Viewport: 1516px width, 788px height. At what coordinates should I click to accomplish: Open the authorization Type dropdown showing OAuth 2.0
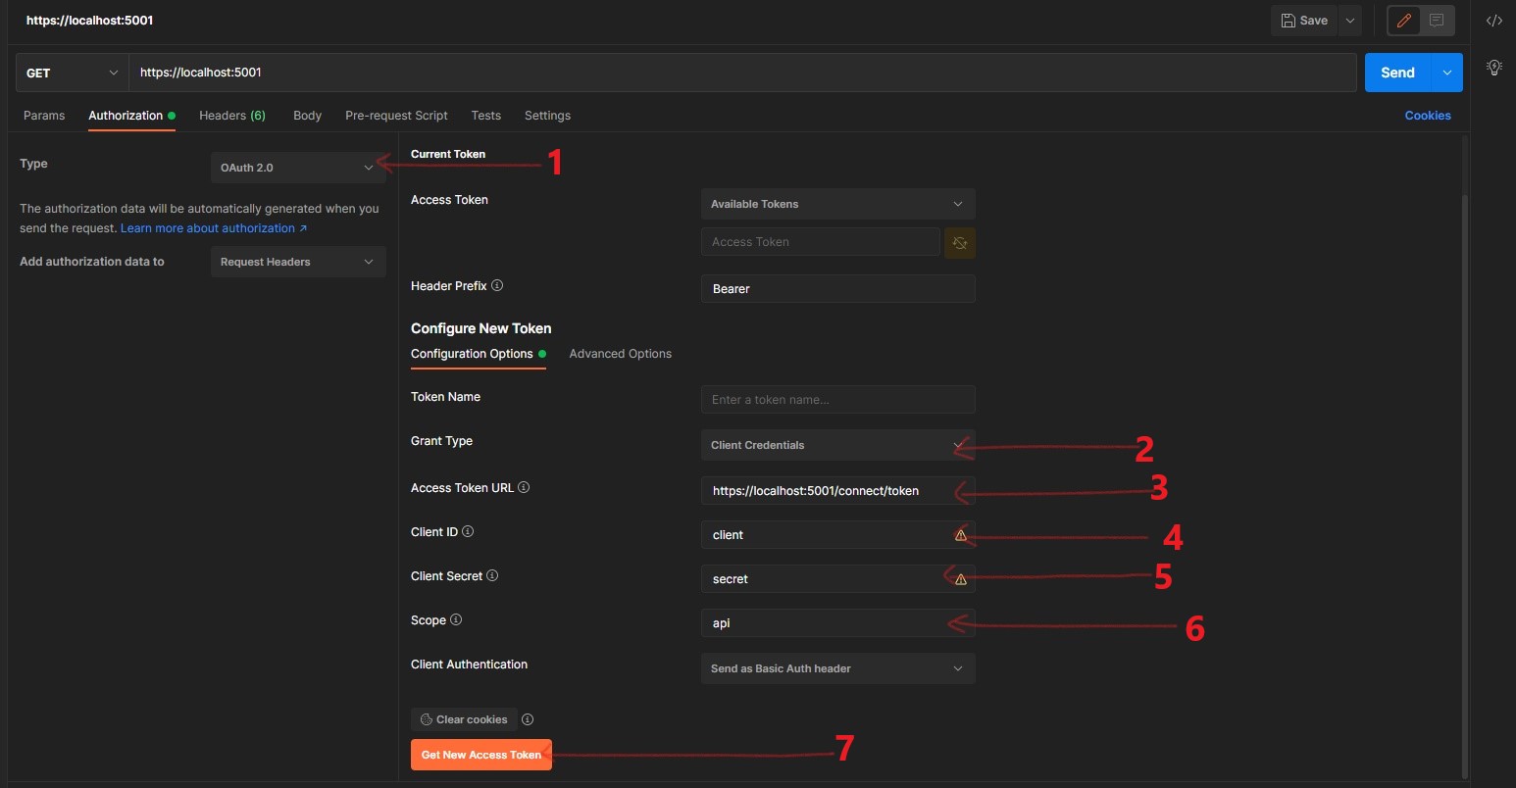coord(297,168)
